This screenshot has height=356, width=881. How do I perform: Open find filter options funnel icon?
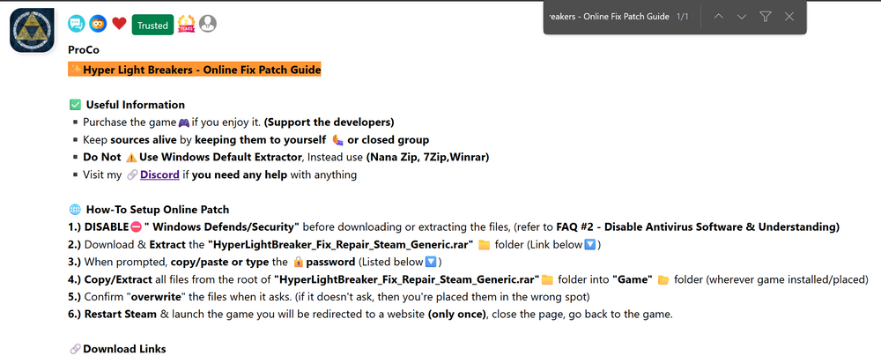[765, 17]
